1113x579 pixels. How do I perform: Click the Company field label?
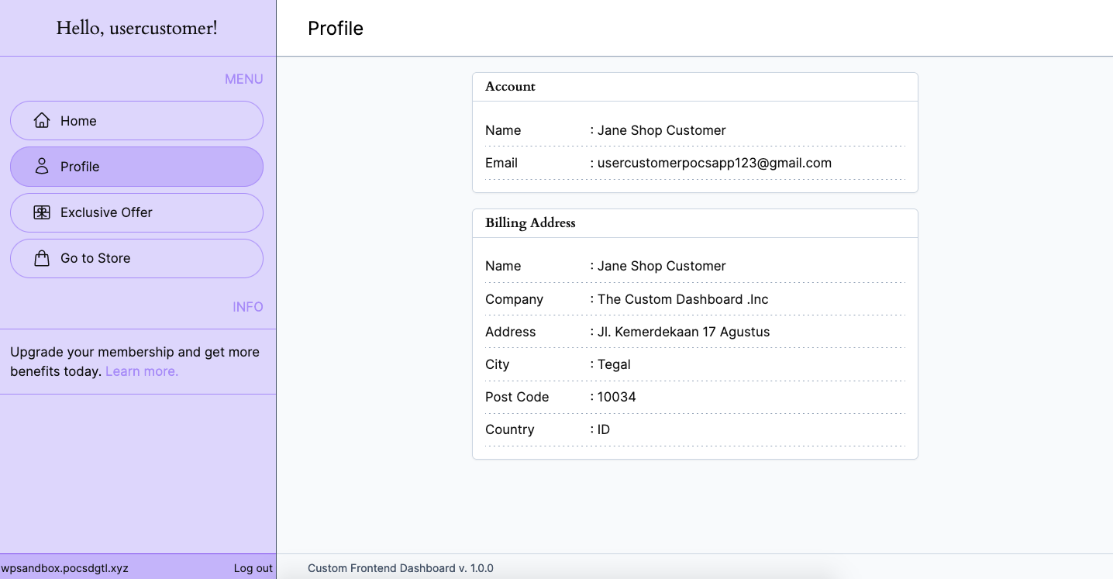pos(514,299)
